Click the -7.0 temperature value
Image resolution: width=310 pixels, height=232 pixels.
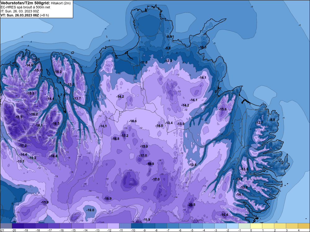[62, 95]
